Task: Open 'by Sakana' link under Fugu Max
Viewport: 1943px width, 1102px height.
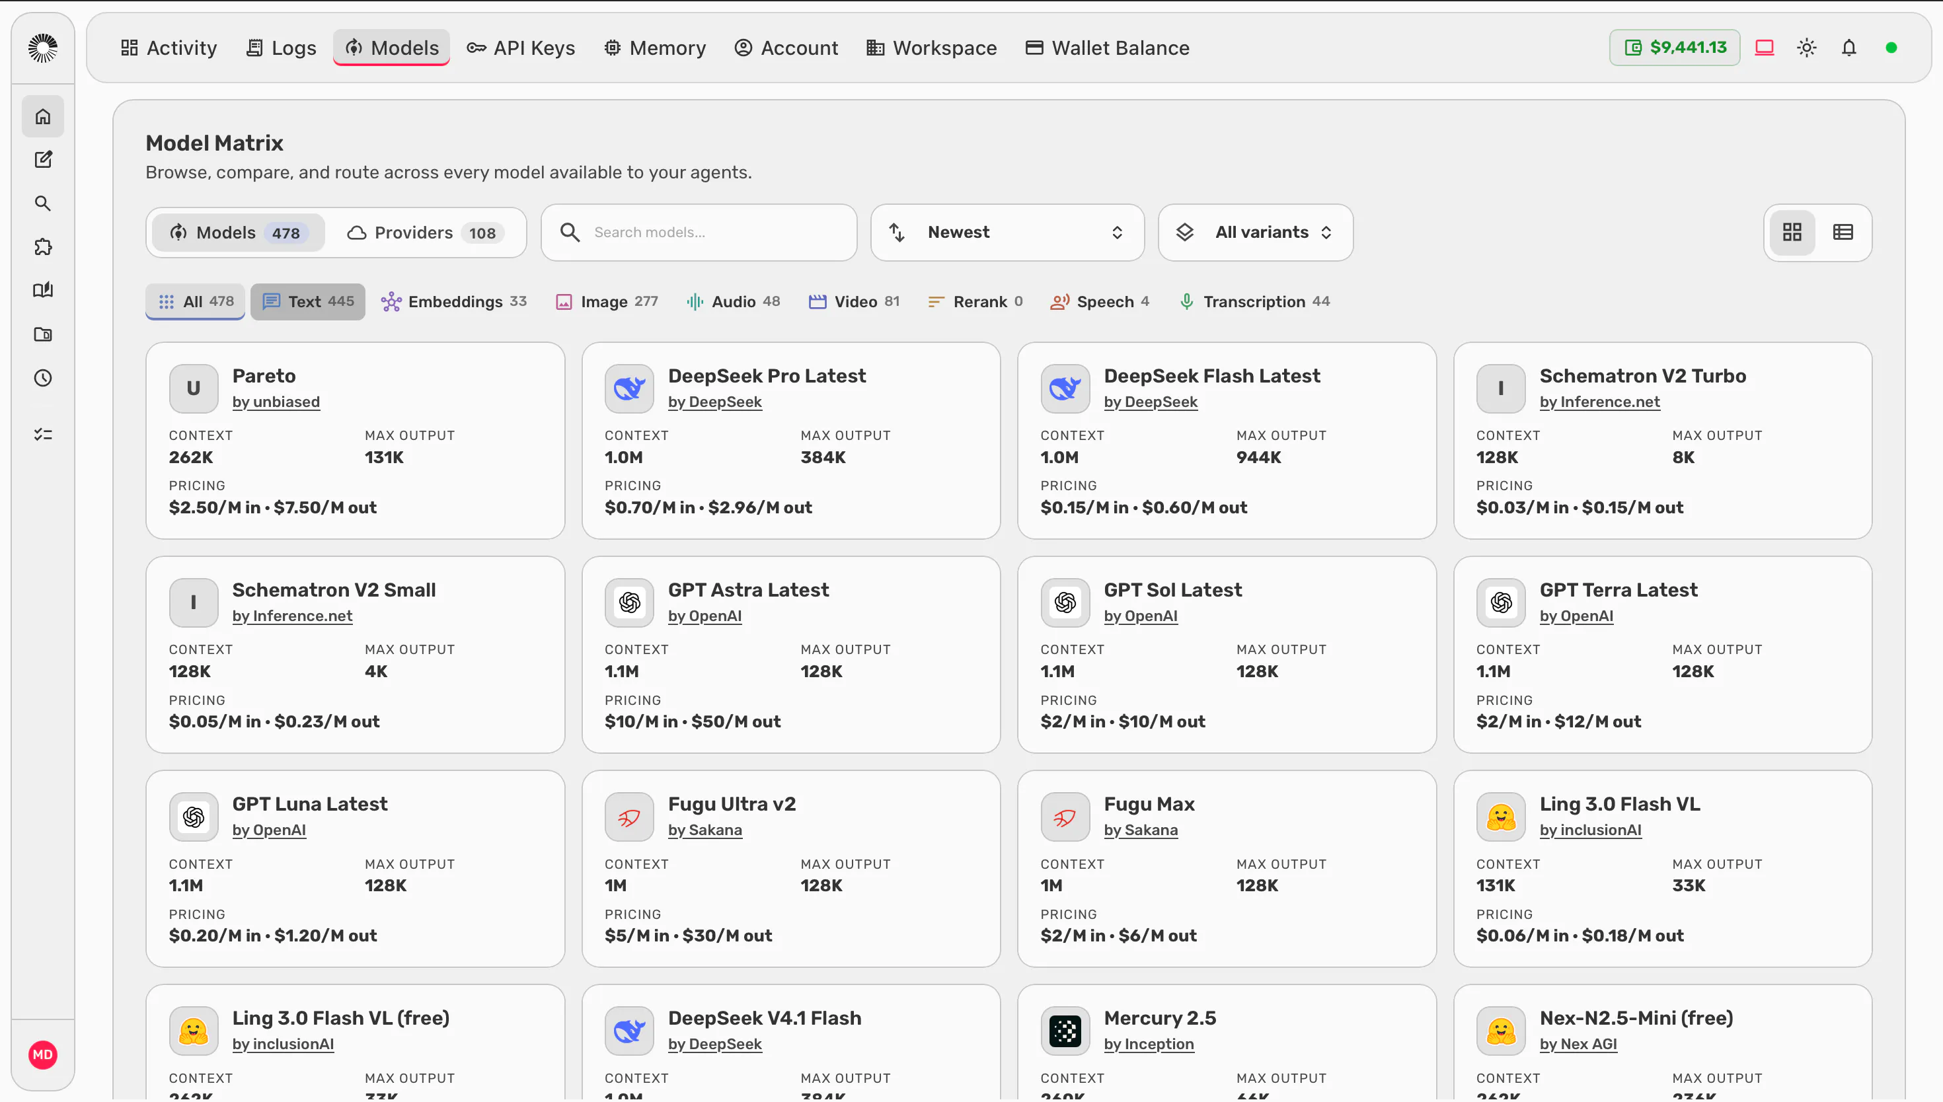Action: 1141,830
